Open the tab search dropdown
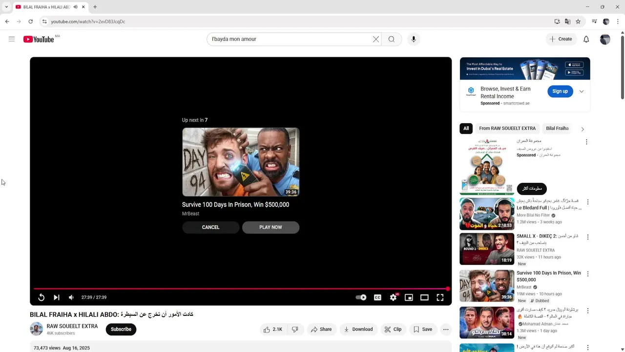Screen dimensions: 625x352 (6, 7)
